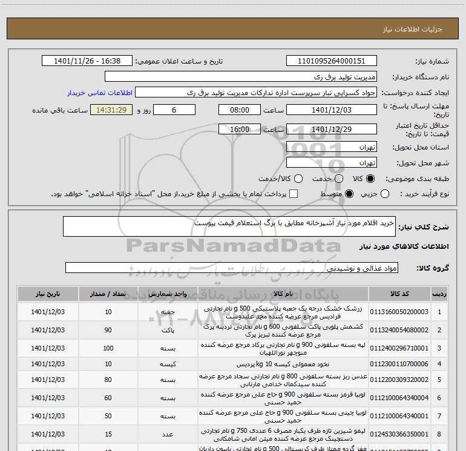
Task: Click the تاریخ نیاز column header
Action: coord(48,294)
